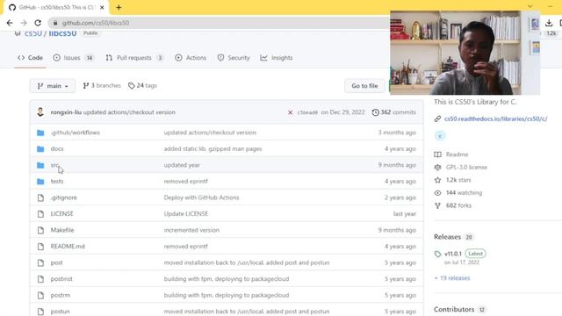Expand the main branch dropdown
The width and height of the screenshot is (562, 316).
[53, 86]
